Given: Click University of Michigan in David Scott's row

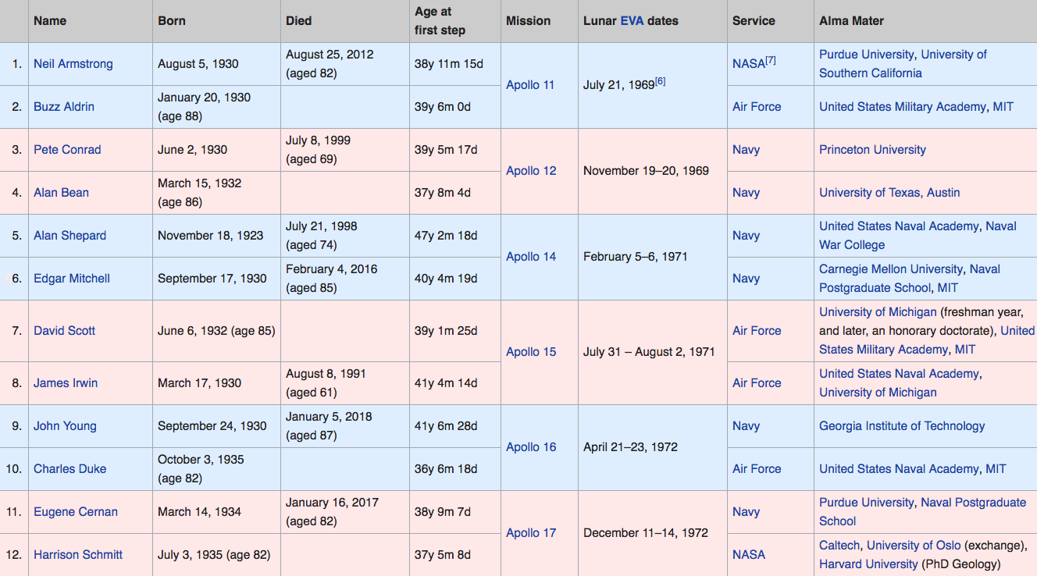Looking at the screenshot, I should (878, 312).
